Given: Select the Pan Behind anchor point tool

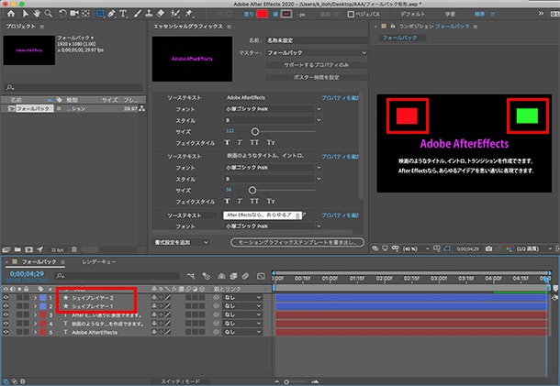Looking at the screenshot, I should point(85,14).
